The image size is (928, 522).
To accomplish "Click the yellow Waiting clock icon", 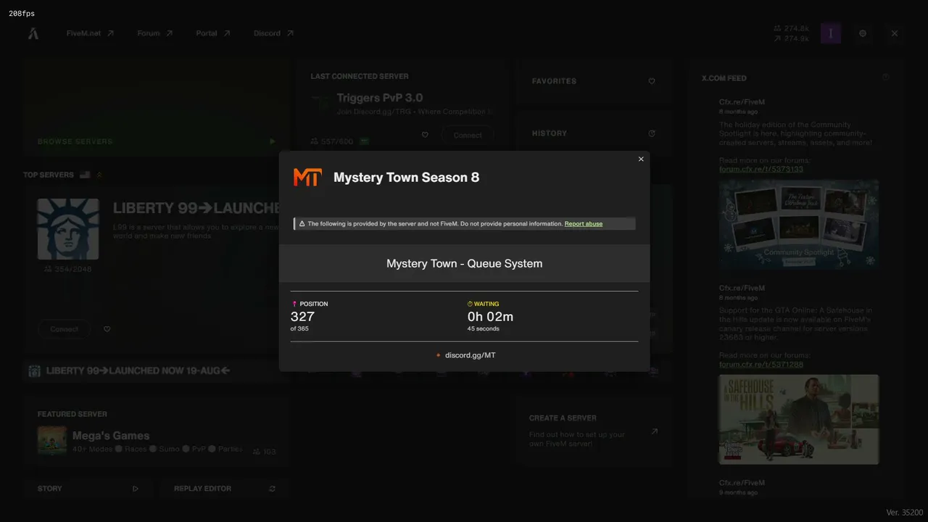I will click(470, 304).
